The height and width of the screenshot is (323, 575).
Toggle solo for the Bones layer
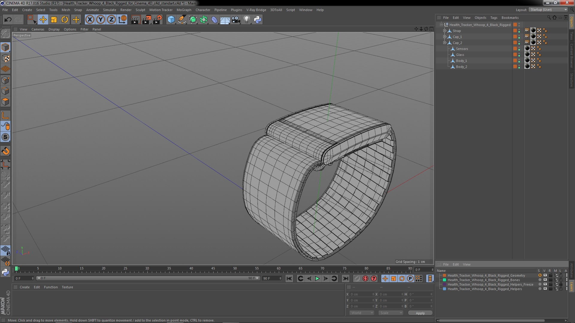click(540, 280)
